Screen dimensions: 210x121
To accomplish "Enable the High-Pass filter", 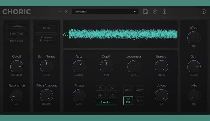I will (17, 41).
